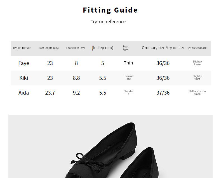Click Aida's foot width value 9.2
This screenshot has width=221, height=178.
coord(76,93)
